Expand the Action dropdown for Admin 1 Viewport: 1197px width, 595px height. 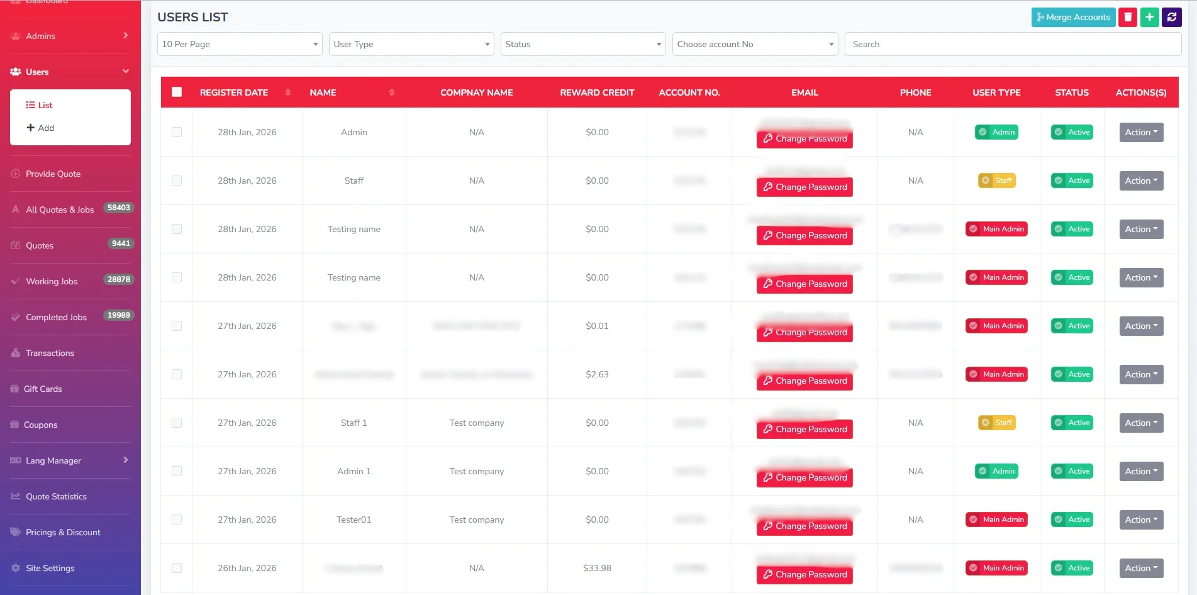(1141, 471)
